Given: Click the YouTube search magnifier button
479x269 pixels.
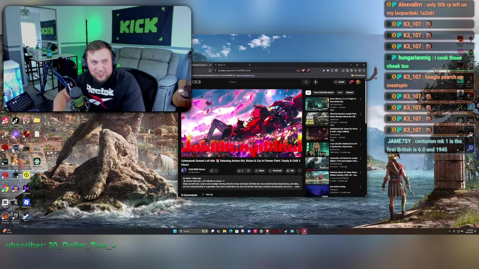Looking at the screenshot, I should point(306,82).
